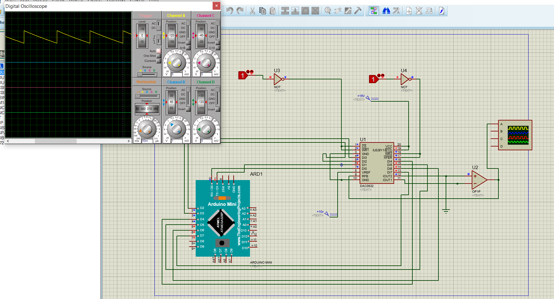Image resolution: width=554 pixels, height=299 pixels.
Task: Click the Arduino Mini ARD1 component
Action: coord(222,218)
